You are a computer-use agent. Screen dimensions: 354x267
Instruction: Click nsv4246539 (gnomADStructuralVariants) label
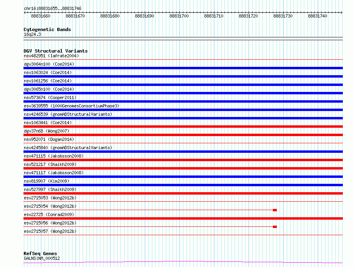click(68, 114)
